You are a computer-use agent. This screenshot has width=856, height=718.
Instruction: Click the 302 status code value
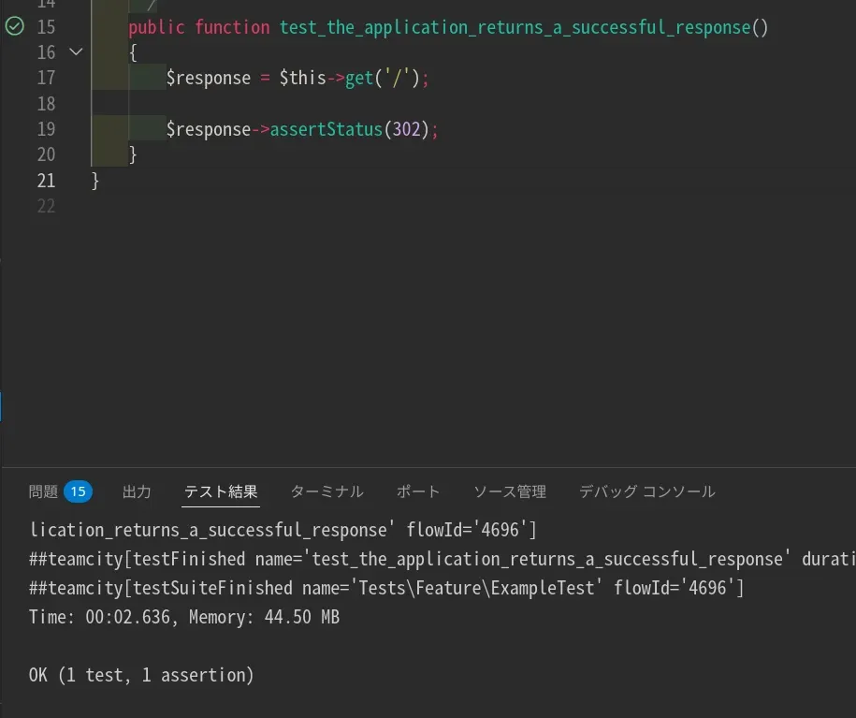tap(407, 129)
